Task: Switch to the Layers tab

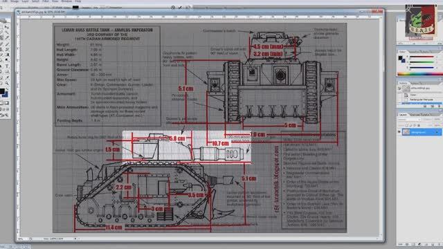Action: click(x=403, y=115)
